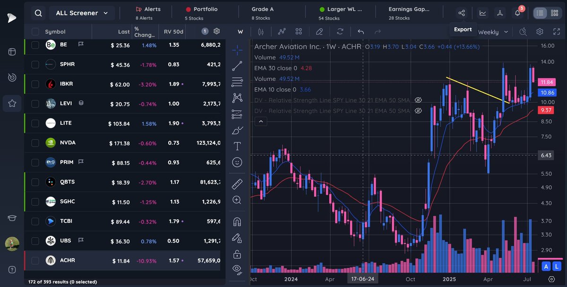Switch to grid view layout
Screen dimensions: 567x287
pos(554,13)
